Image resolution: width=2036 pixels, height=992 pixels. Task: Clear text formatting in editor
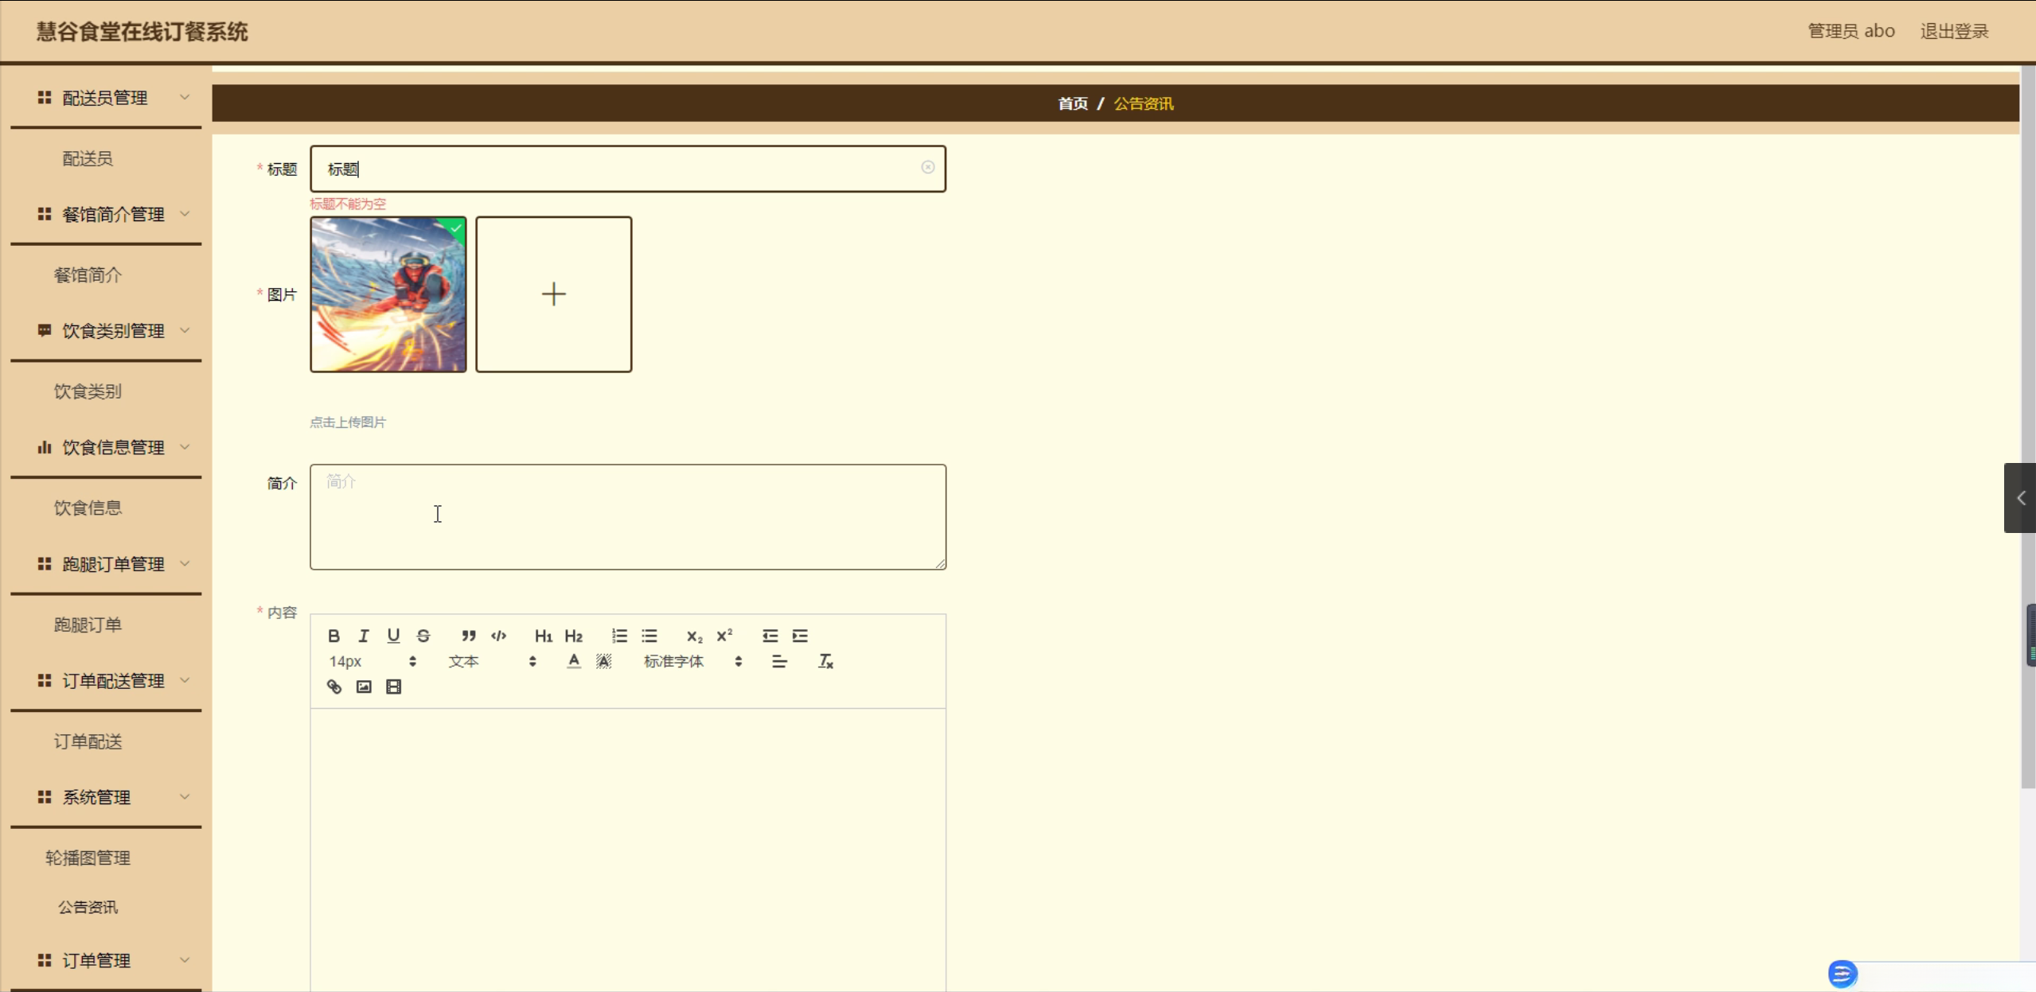click(x=825, y=661)
